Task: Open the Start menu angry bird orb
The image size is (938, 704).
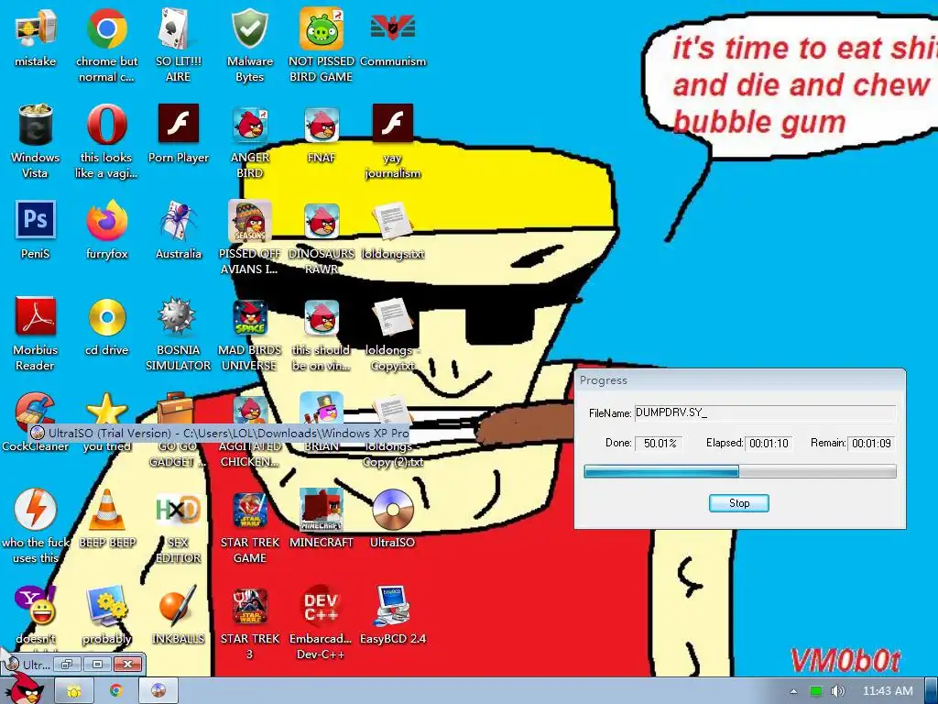Action: pos(24,689)
